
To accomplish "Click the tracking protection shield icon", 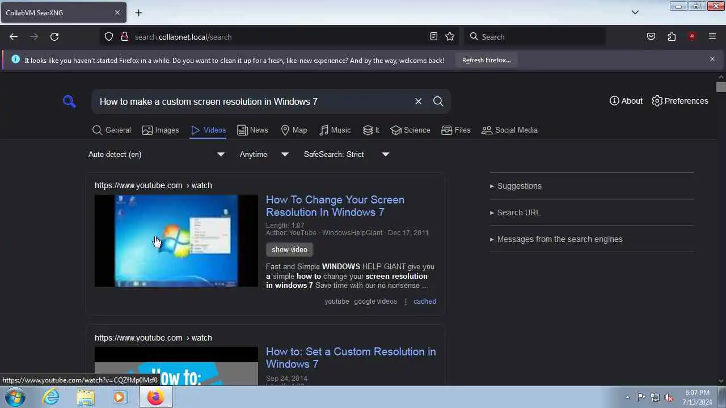I will point(109,37).
